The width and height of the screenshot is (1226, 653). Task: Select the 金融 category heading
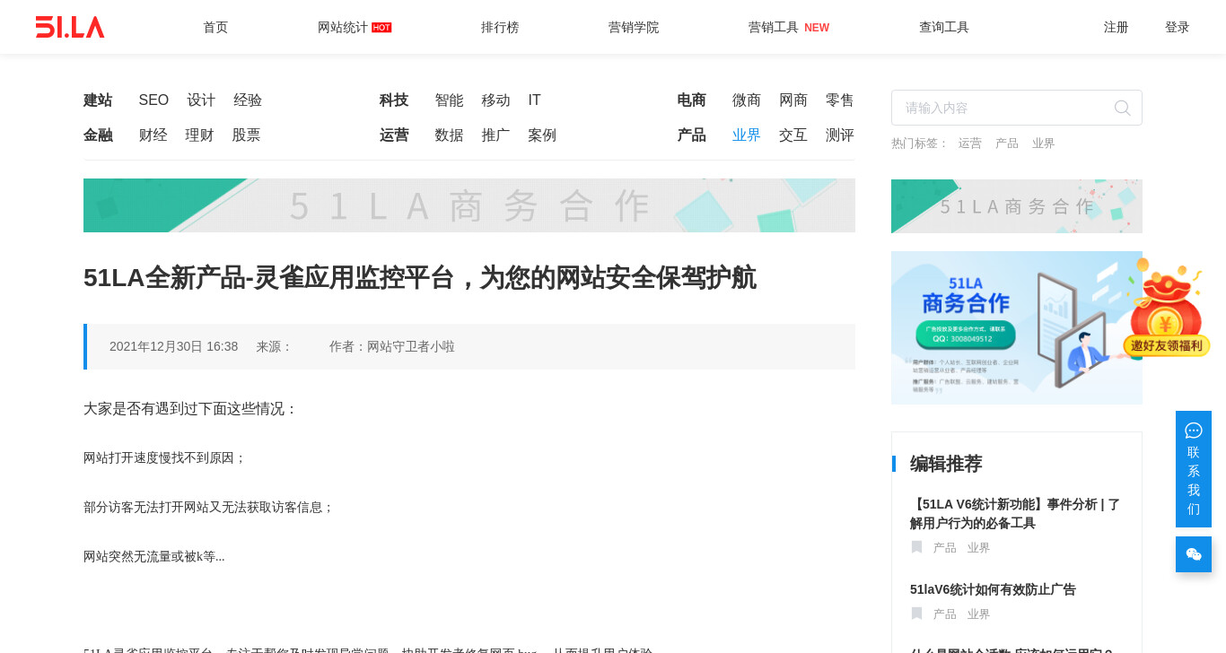pos(98,135)
